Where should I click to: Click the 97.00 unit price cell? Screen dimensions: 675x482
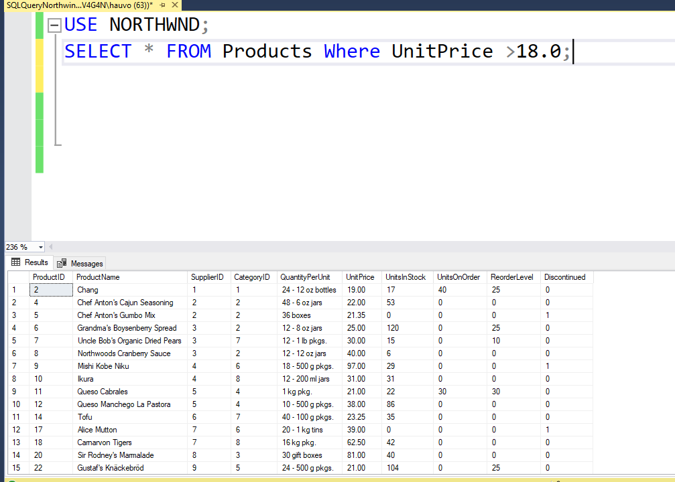[356, 366]
